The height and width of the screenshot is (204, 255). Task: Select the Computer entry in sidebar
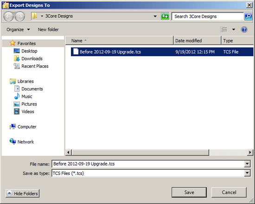27,127
